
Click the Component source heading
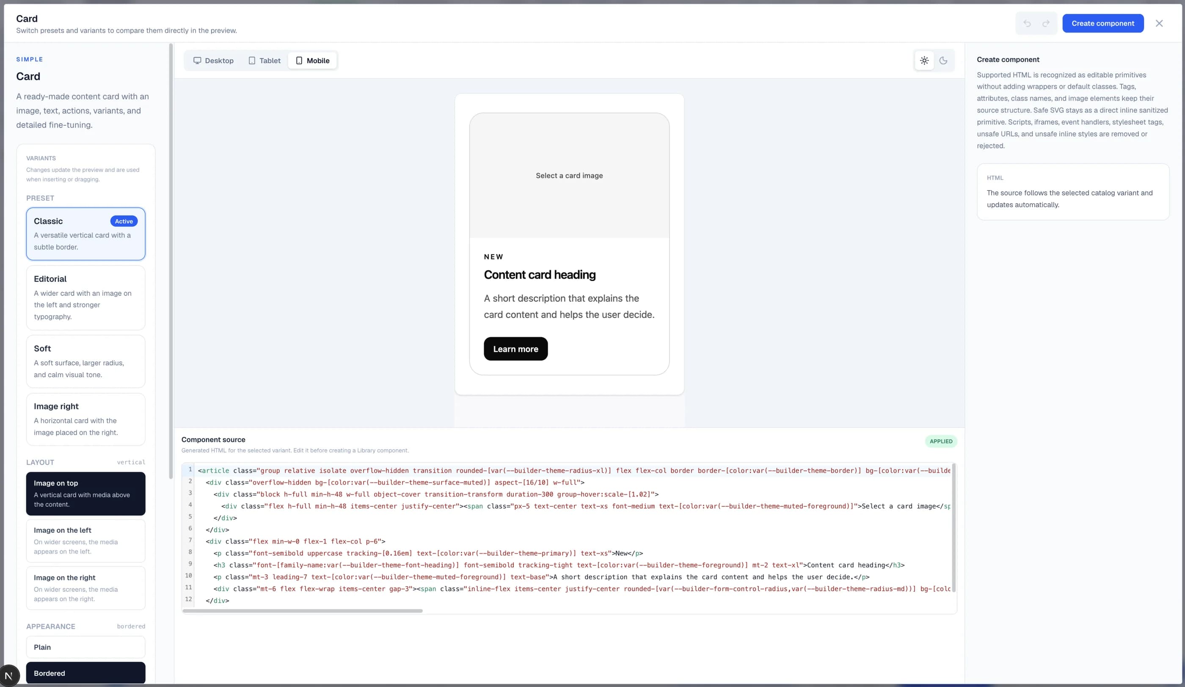[213, 440]
